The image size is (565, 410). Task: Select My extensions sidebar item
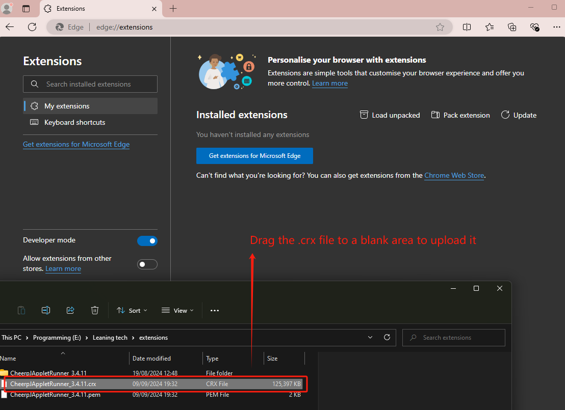coord(67,106)
